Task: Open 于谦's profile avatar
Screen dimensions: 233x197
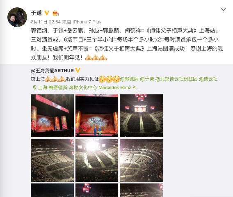Action: coord(17,17)
